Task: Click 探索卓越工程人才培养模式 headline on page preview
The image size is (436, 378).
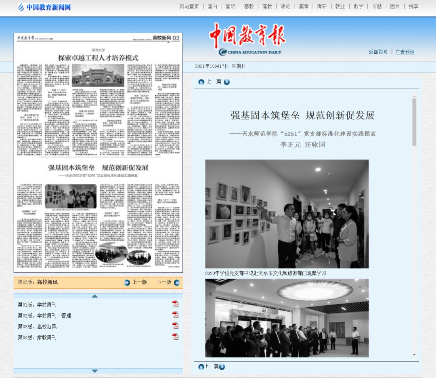Action: pos(98,58)
